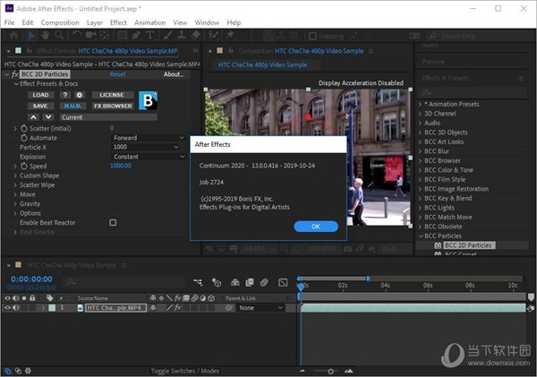Click the LOAD preset button
Image resolution: width=537 pixels, height=377 pixels.
coord(40,95)
